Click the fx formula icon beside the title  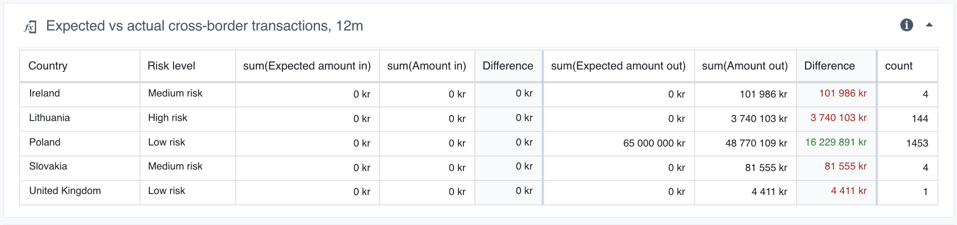(x=30, y=26)
